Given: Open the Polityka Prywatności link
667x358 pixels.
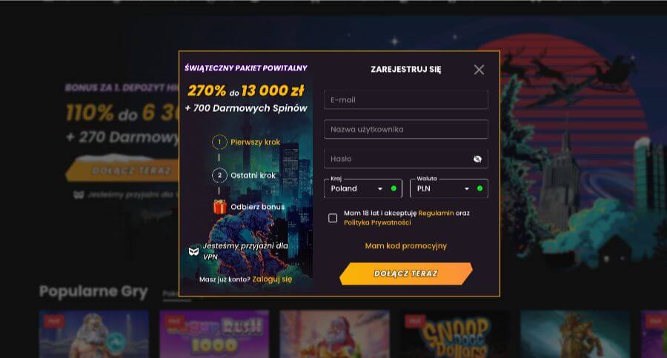Looking at the screenshot, I should (377, 222).
